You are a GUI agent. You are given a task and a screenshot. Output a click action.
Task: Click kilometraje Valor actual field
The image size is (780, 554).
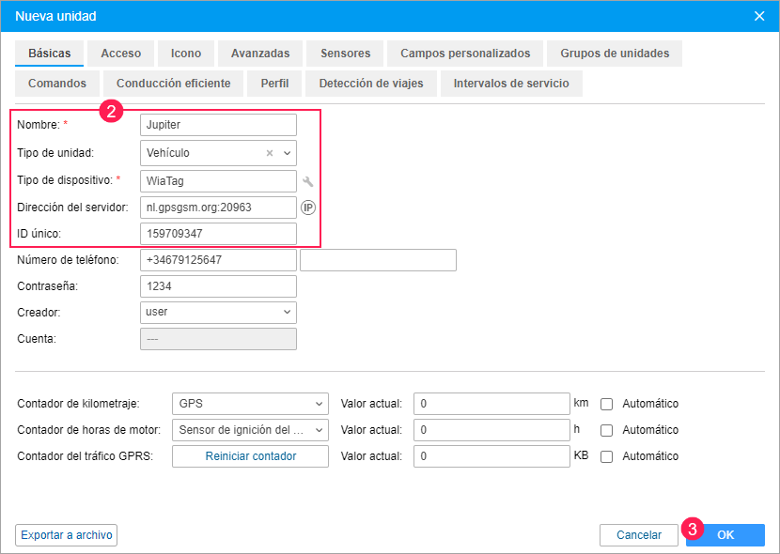coord(491,404)
